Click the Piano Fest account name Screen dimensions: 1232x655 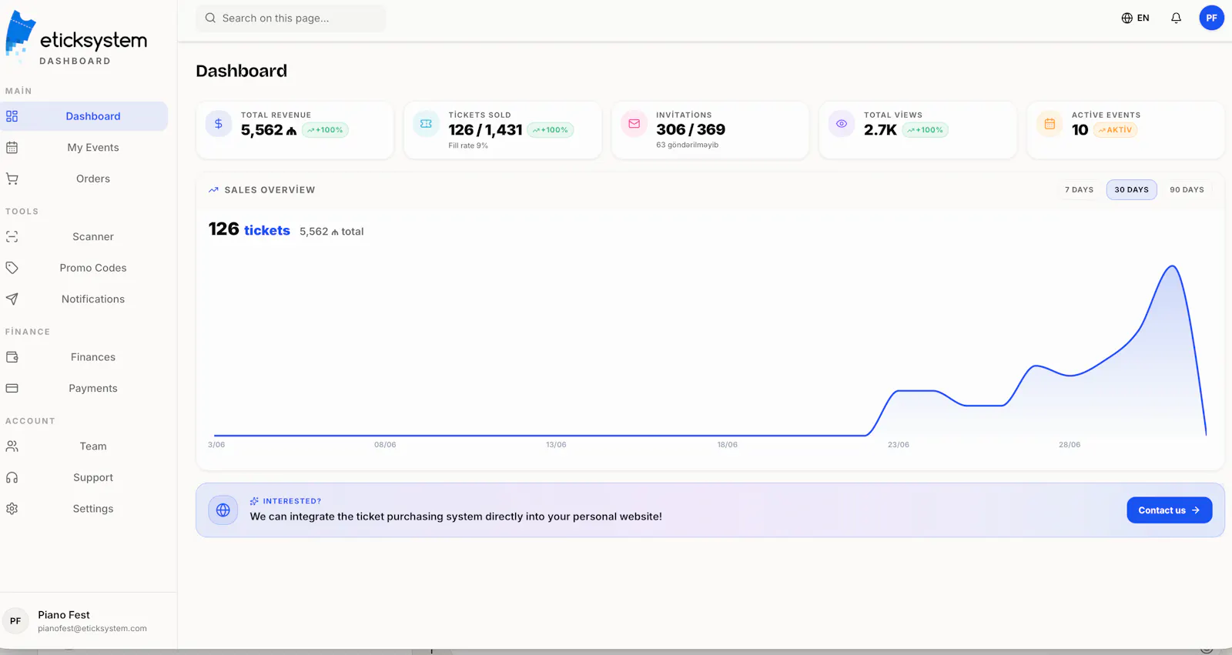click(x=64, y=615)
